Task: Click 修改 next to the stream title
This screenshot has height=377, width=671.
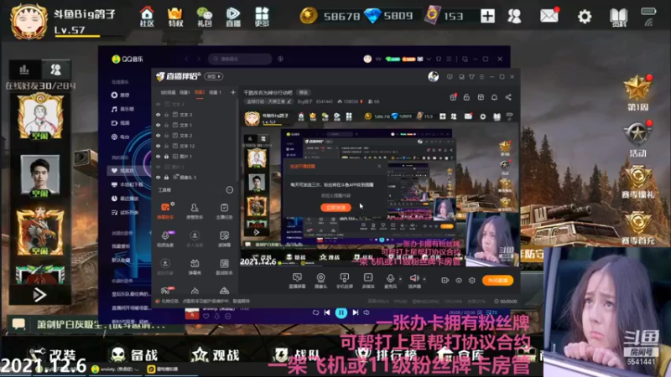Action: coord(304,92)
